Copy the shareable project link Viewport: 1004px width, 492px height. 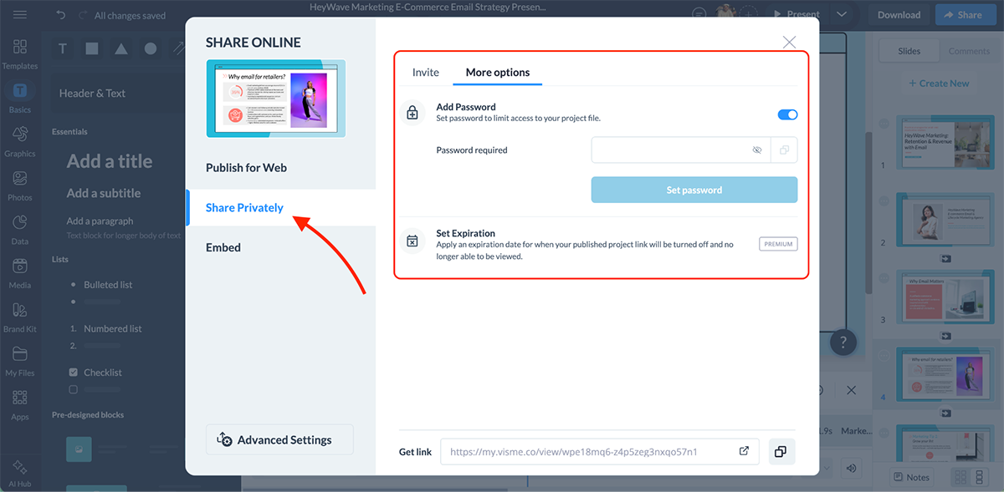point(781,451)
